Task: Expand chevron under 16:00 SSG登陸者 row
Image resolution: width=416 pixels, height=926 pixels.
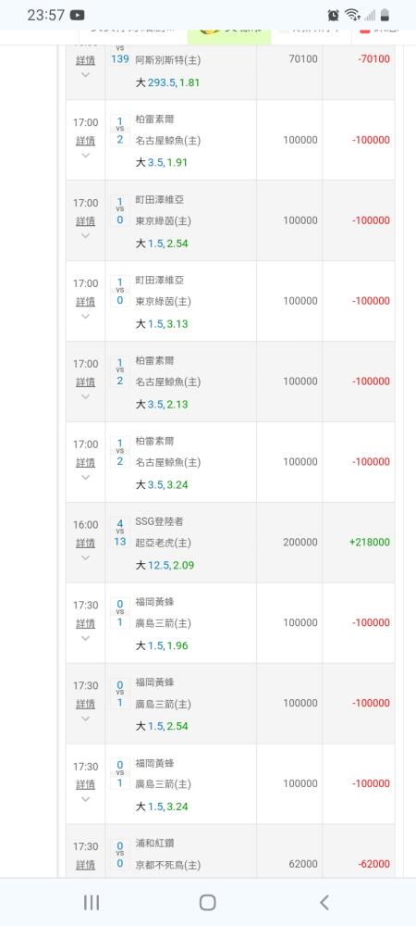Action: [85, 557]
